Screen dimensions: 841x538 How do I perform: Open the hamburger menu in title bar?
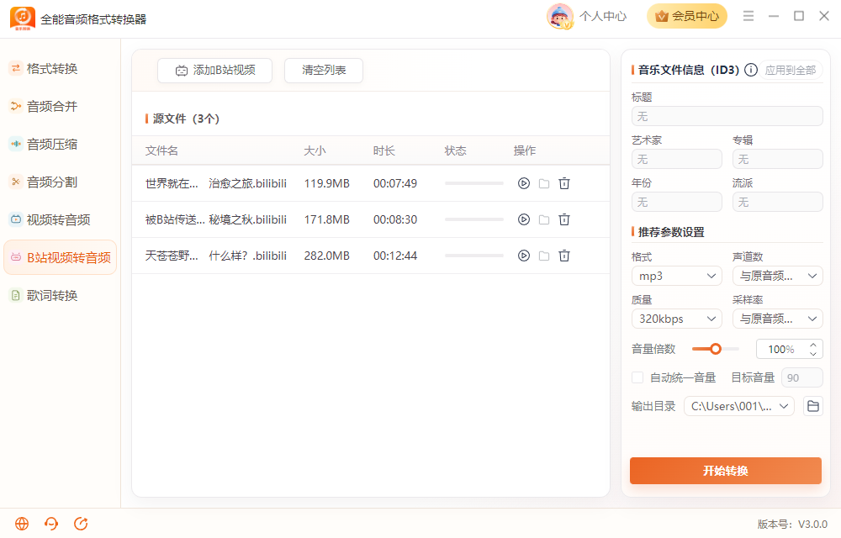pos(748,16)
